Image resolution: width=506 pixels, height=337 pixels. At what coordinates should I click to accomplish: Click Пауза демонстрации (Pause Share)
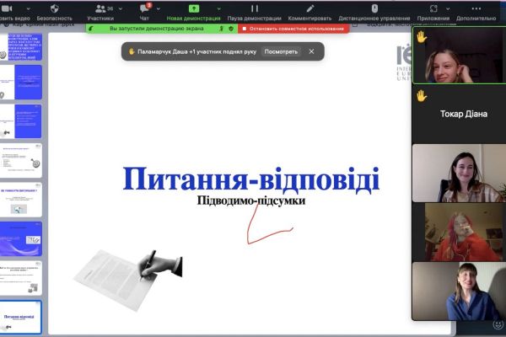pos(253,10)
